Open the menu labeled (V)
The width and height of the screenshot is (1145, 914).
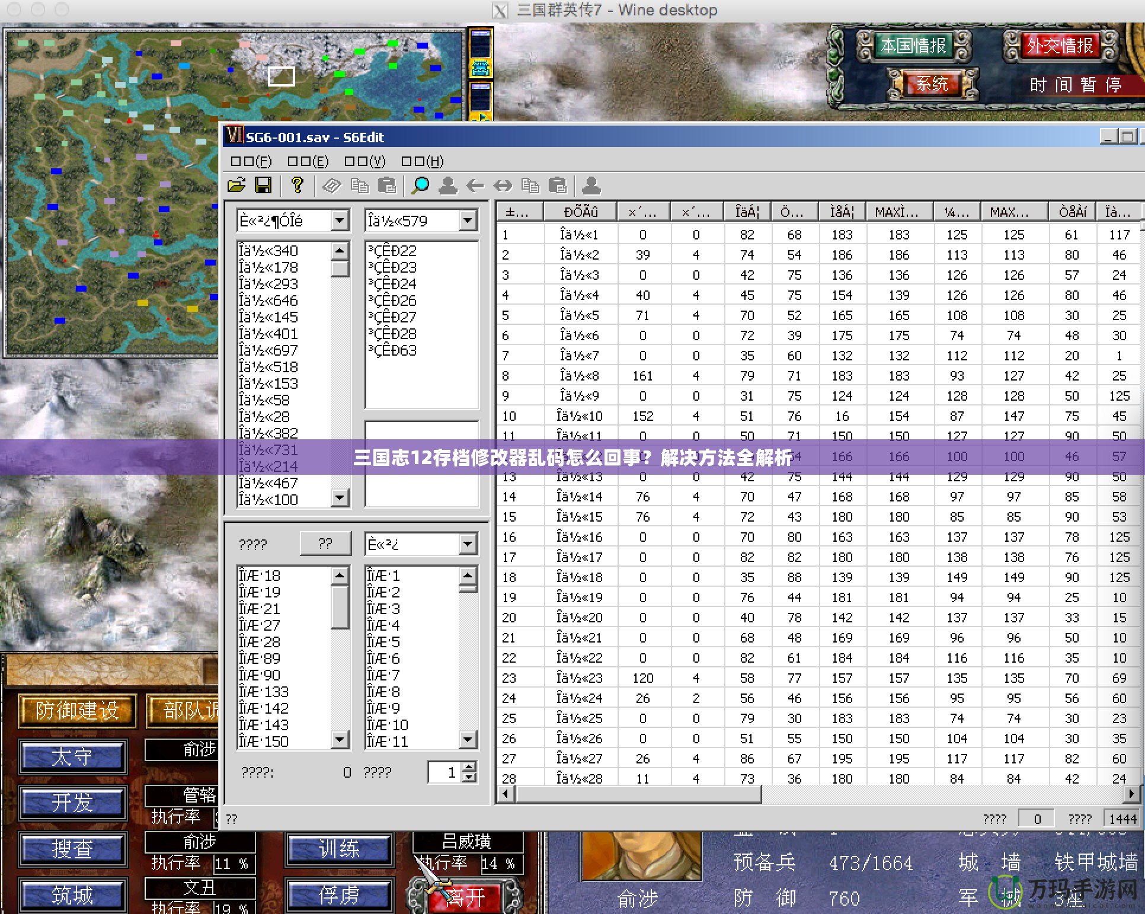(x=365, y=161)
